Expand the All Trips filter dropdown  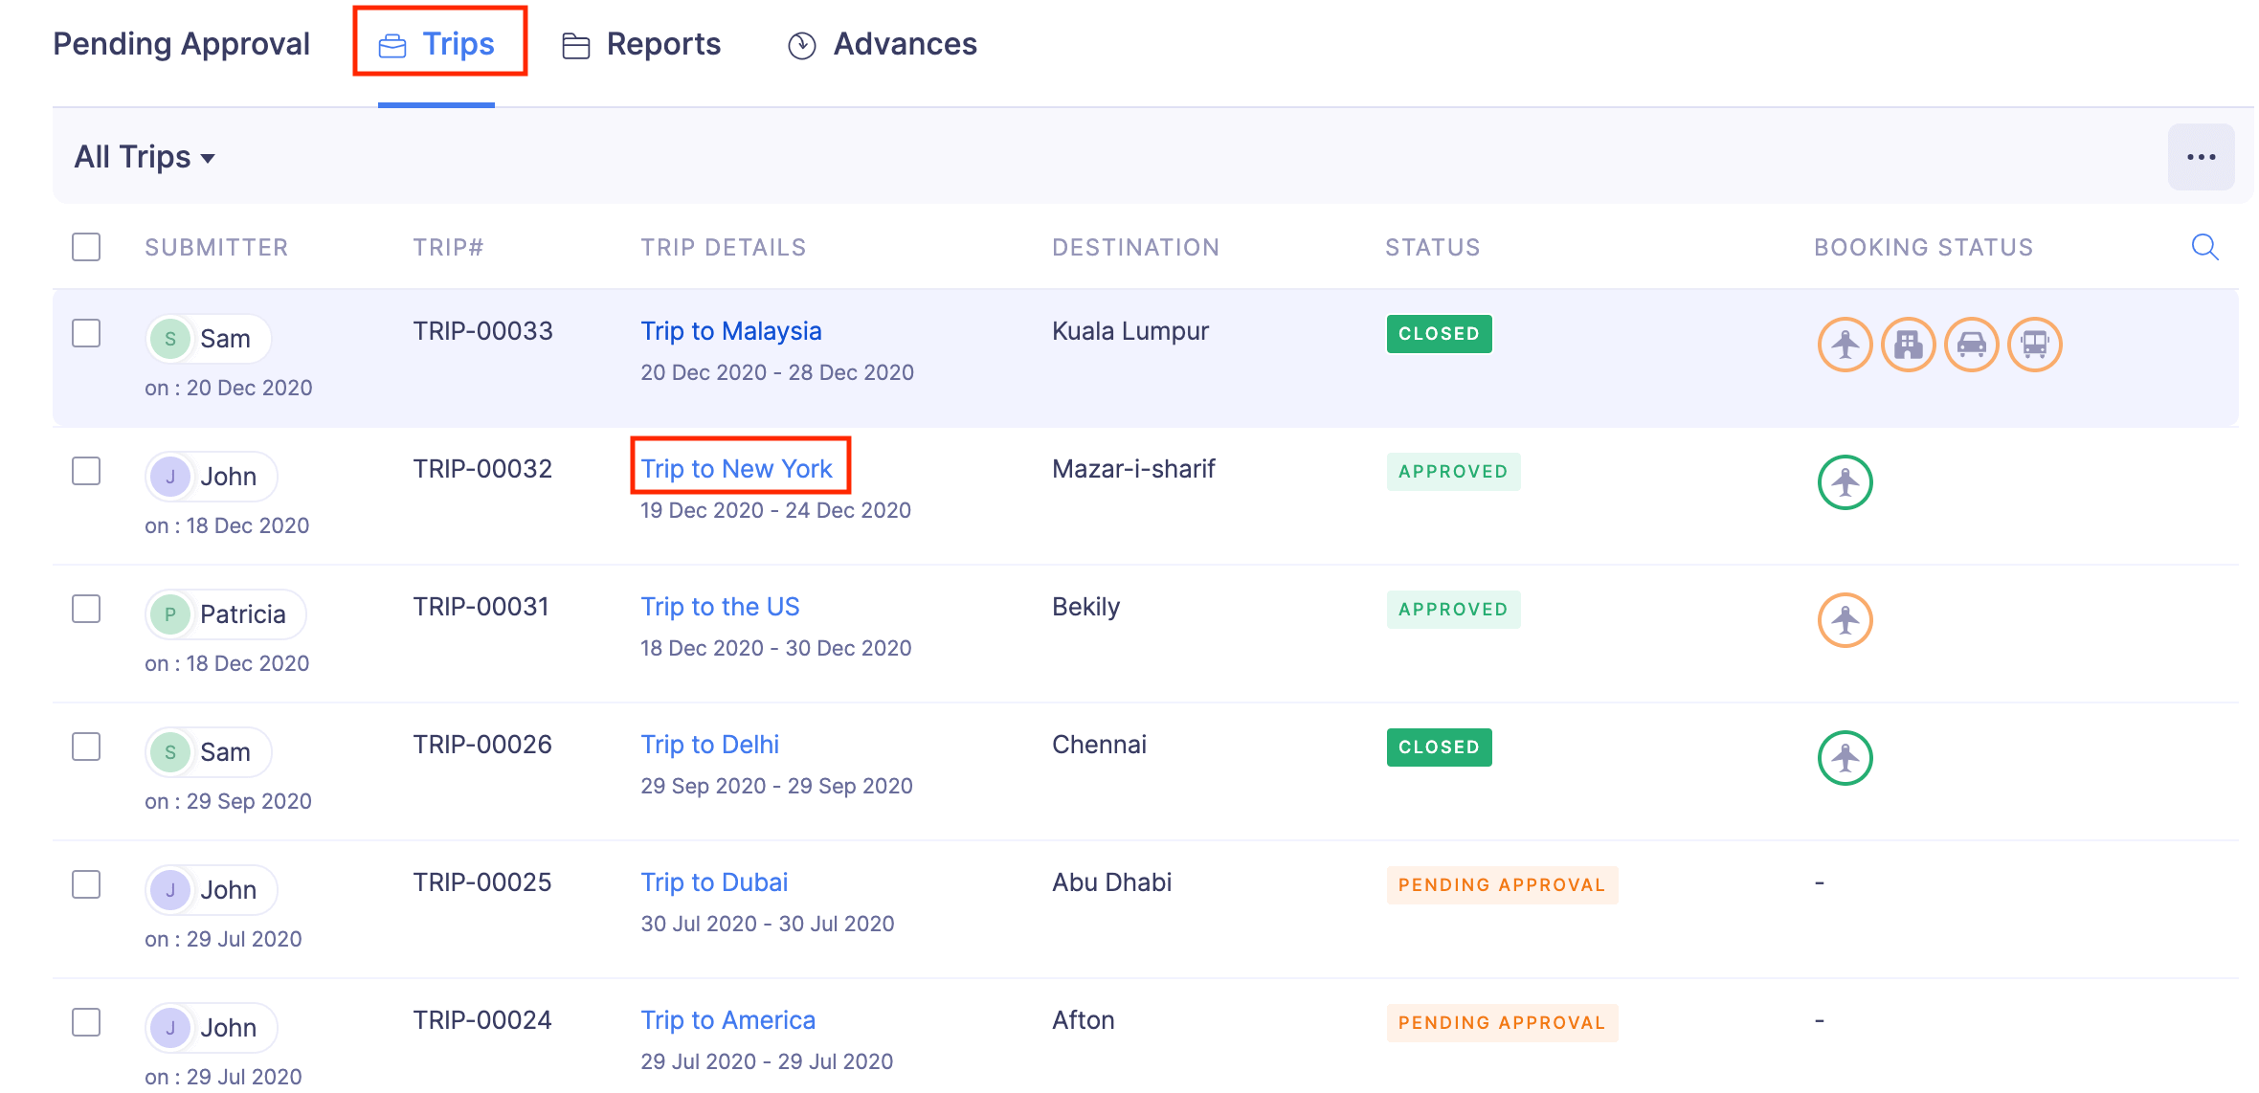pyautogui.click(x=145, y=157)
